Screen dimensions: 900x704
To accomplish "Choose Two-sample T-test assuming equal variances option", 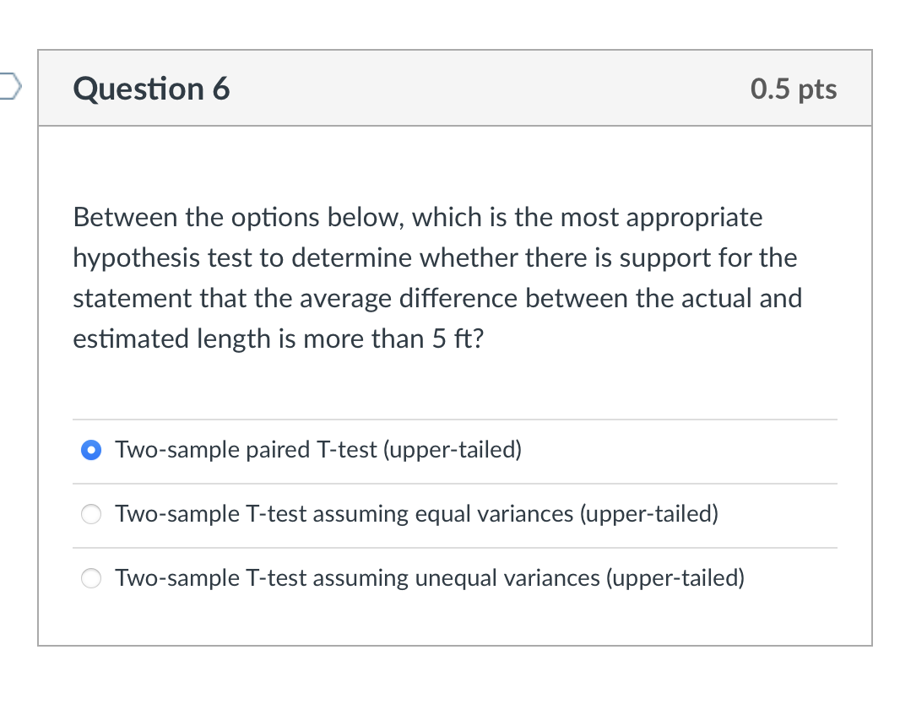I will pyautogui.click(x=90, y=513).
